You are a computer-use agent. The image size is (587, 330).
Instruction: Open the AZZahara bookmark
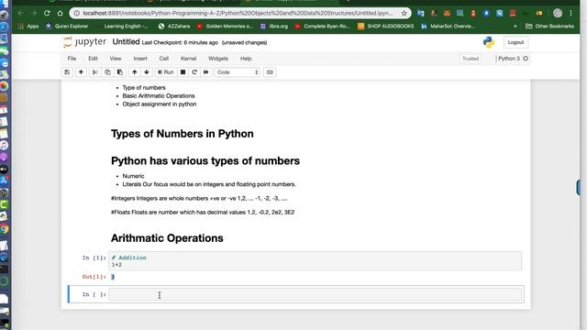click(x=174, y=27)
